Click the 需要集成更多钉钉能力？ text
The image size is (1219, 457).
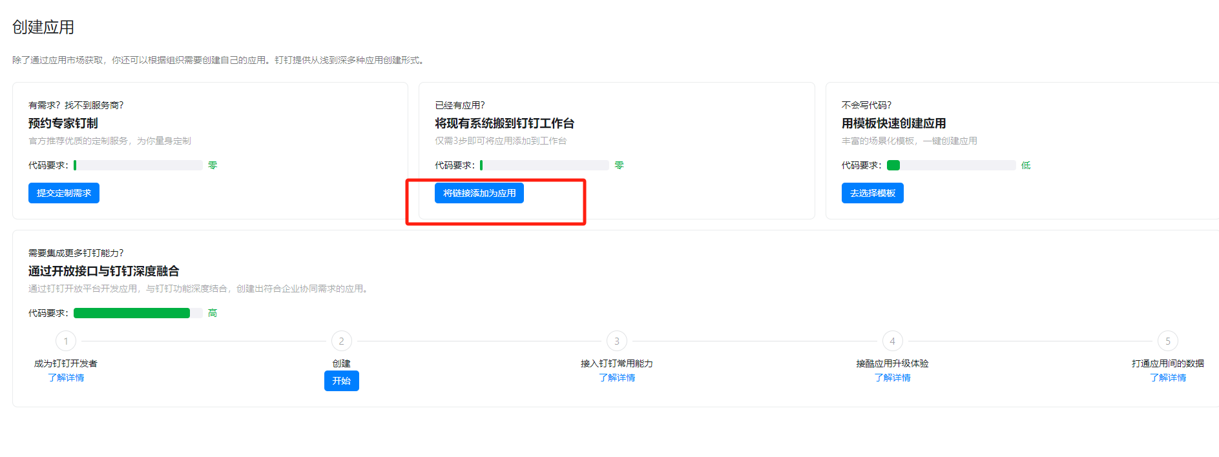point(76,253)
